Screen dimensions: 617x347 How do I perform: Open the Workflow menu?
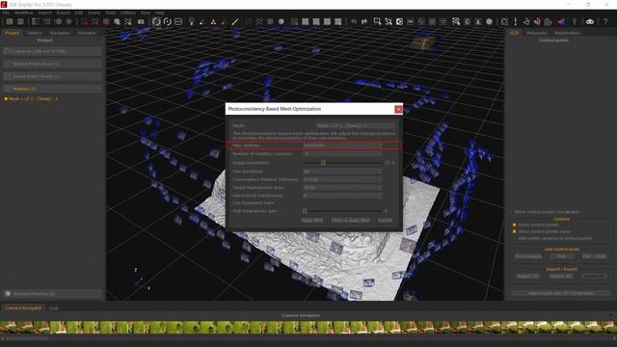coord(23,13)
